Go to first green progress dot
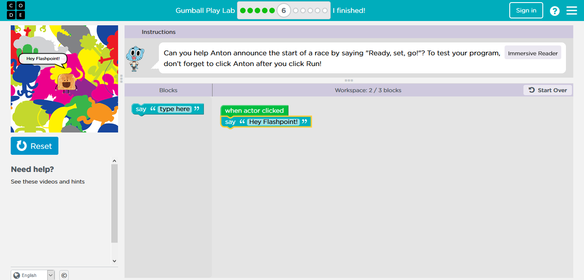Image resolution: width=584 pixels, height=280 pixels. (243, 10)
